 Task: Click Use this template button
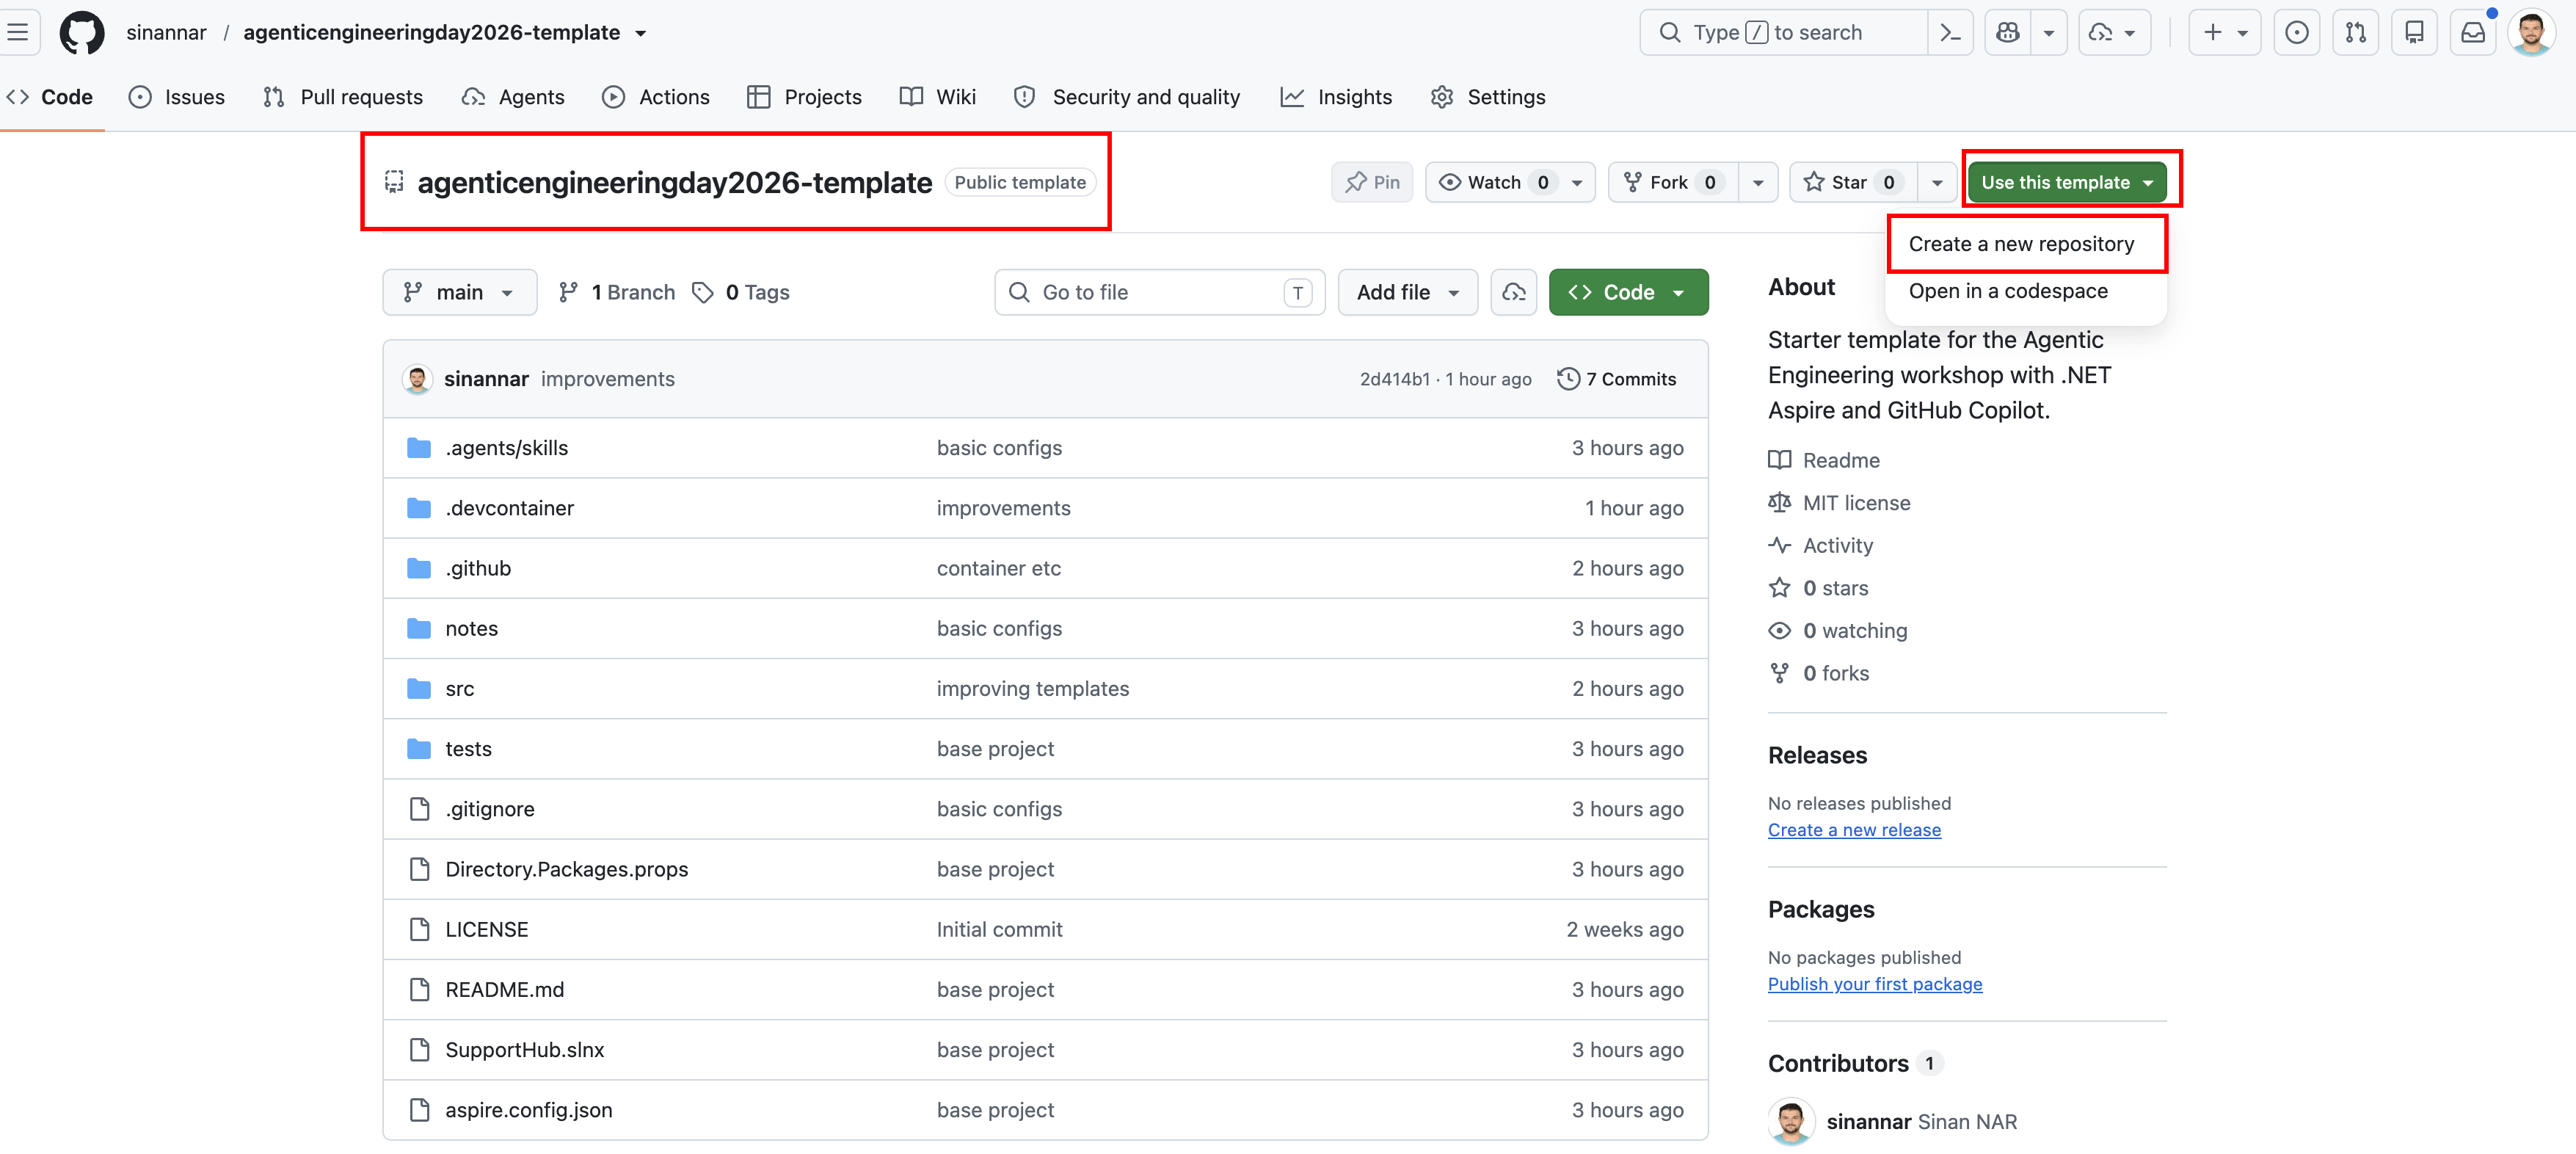coord(2067,182)
